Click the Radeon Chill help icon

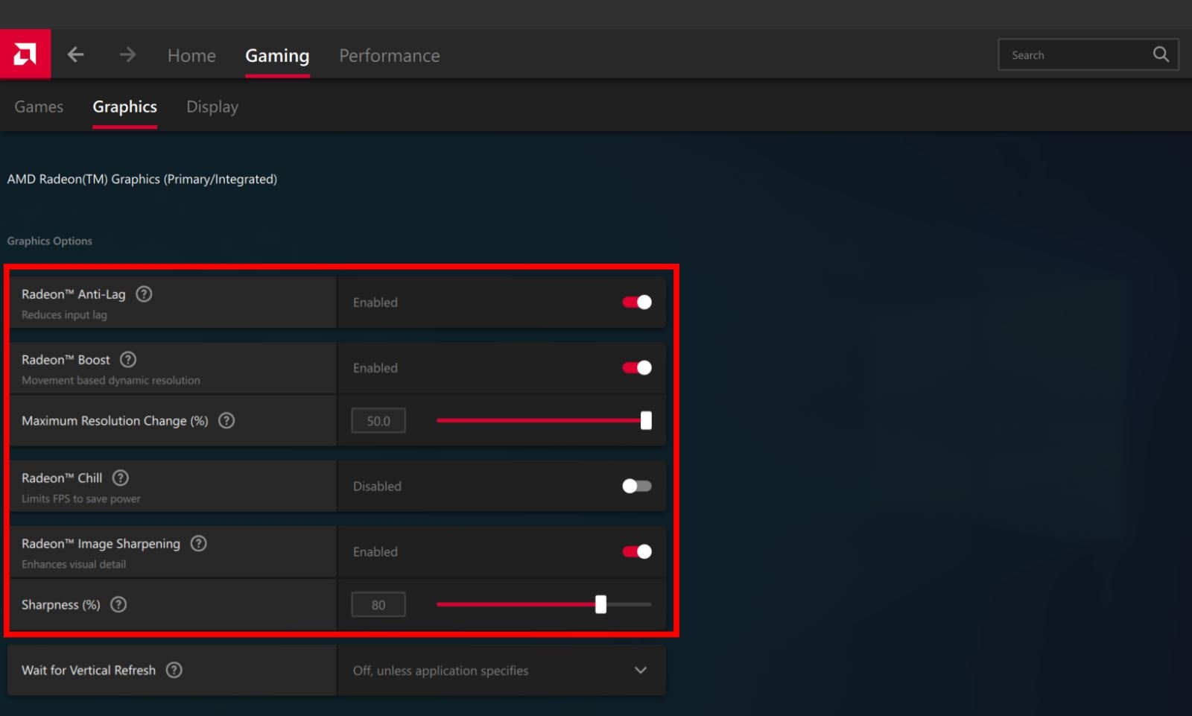click(119, 478)
